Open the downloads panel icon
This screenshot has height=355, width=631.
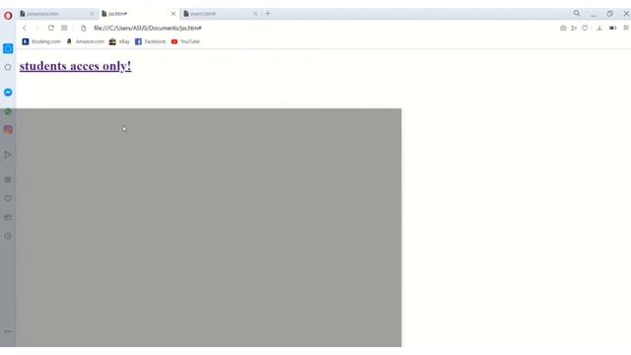pos(599,29)
